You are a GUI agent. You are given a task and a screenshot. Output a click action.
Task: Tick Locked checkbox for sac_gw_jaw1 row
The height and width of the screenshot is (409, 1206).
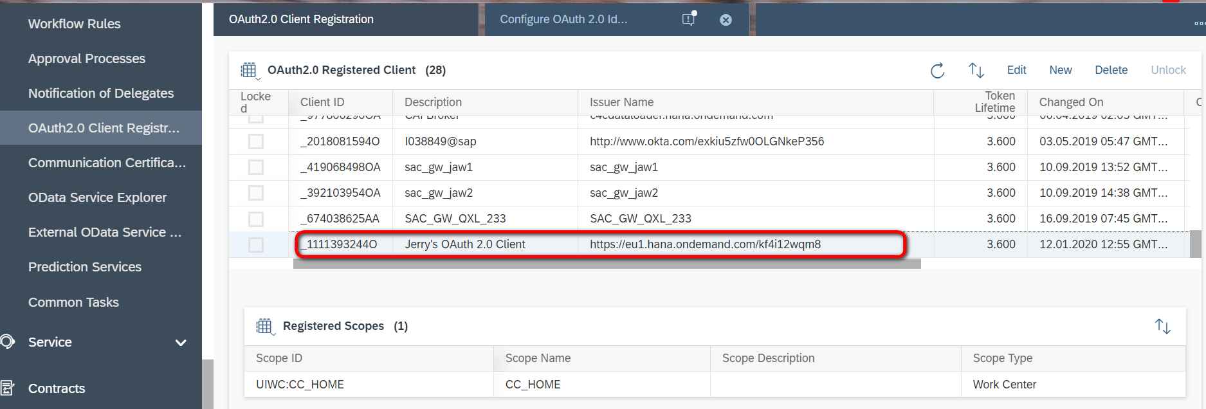point(256,167)
